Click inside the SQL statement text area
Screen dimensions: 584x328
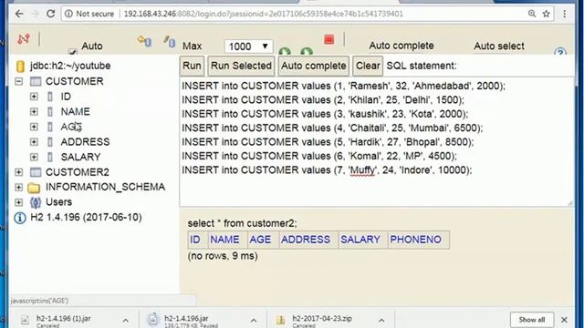[376, 142]
